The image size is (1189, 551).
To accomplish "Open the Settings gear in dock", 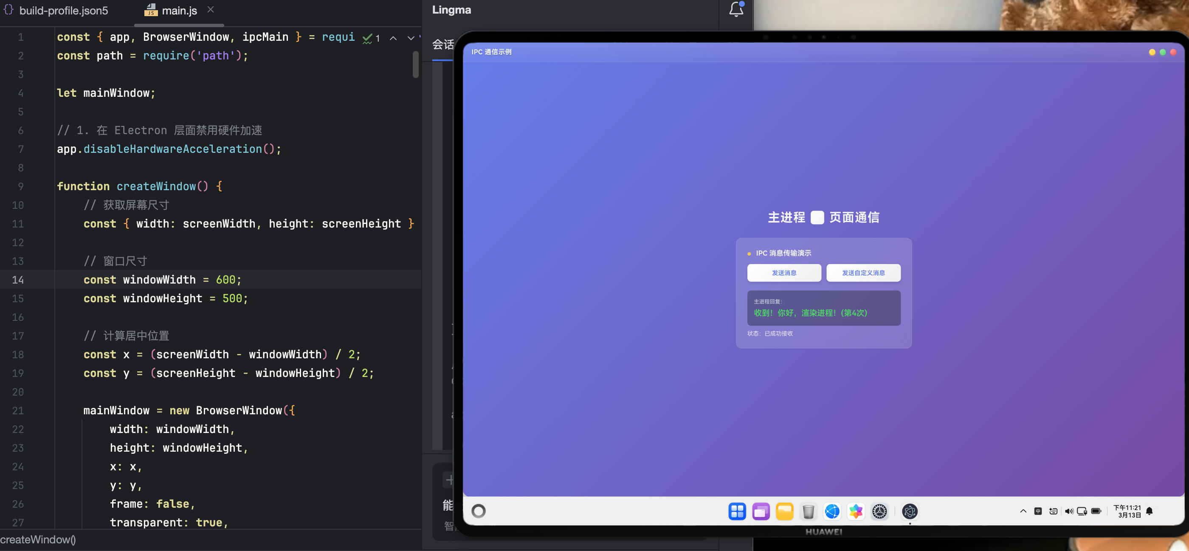I will point(879,512).
